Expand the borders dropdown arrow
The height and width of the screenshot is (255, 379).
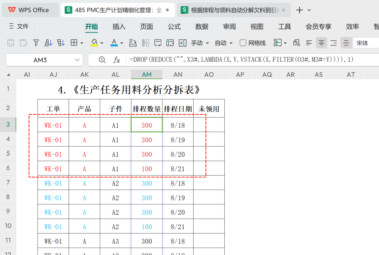point(82,43)
